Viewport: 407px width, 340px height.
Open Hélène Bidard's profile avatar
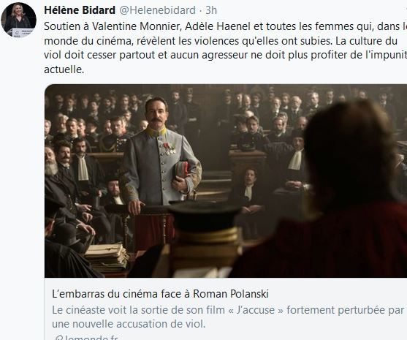(18, 20)
